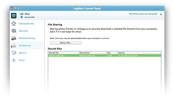Click the Accessible status label
The width and height of the screenshot is (174, 101).
(x=30, y=17)
